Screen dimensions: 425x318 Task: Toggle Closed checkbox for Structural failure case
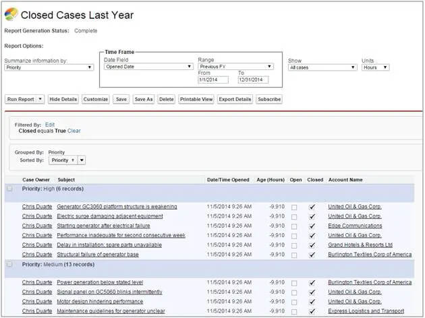pos(312,255)
